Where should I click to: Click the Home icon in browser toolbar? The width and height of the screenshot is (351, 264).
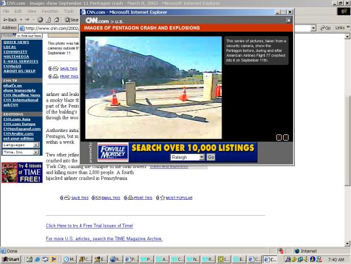click(56, 20)
